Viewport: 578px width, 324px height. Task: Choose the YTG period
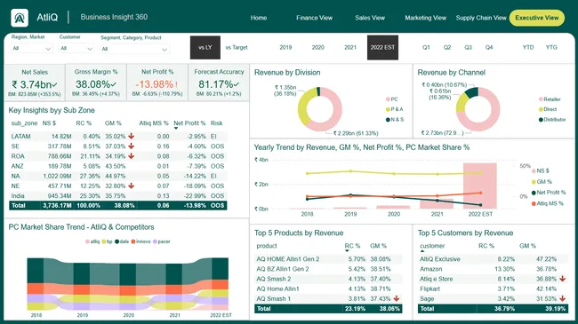pyautogui.click(x=551, y=48)
